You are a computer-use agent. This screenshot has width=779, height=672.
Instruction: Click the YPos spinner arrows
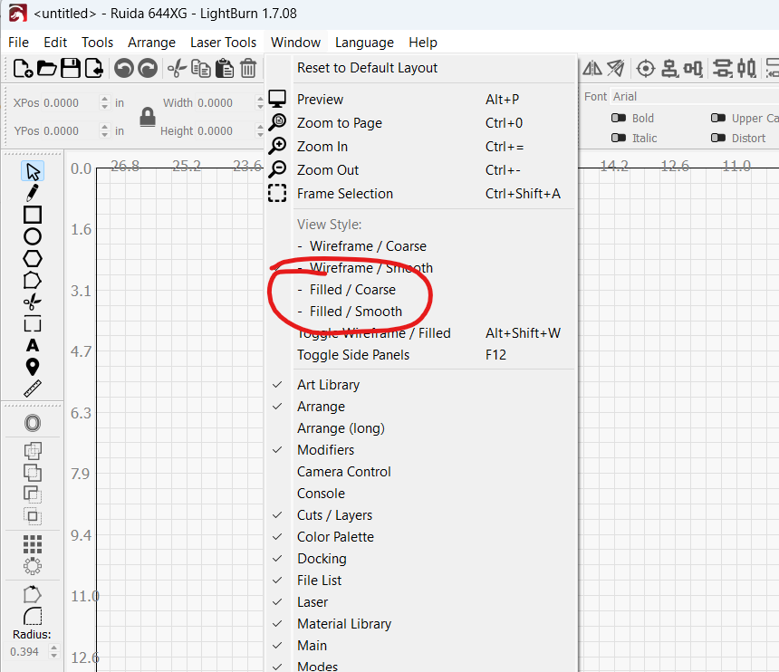pos(104,131)
